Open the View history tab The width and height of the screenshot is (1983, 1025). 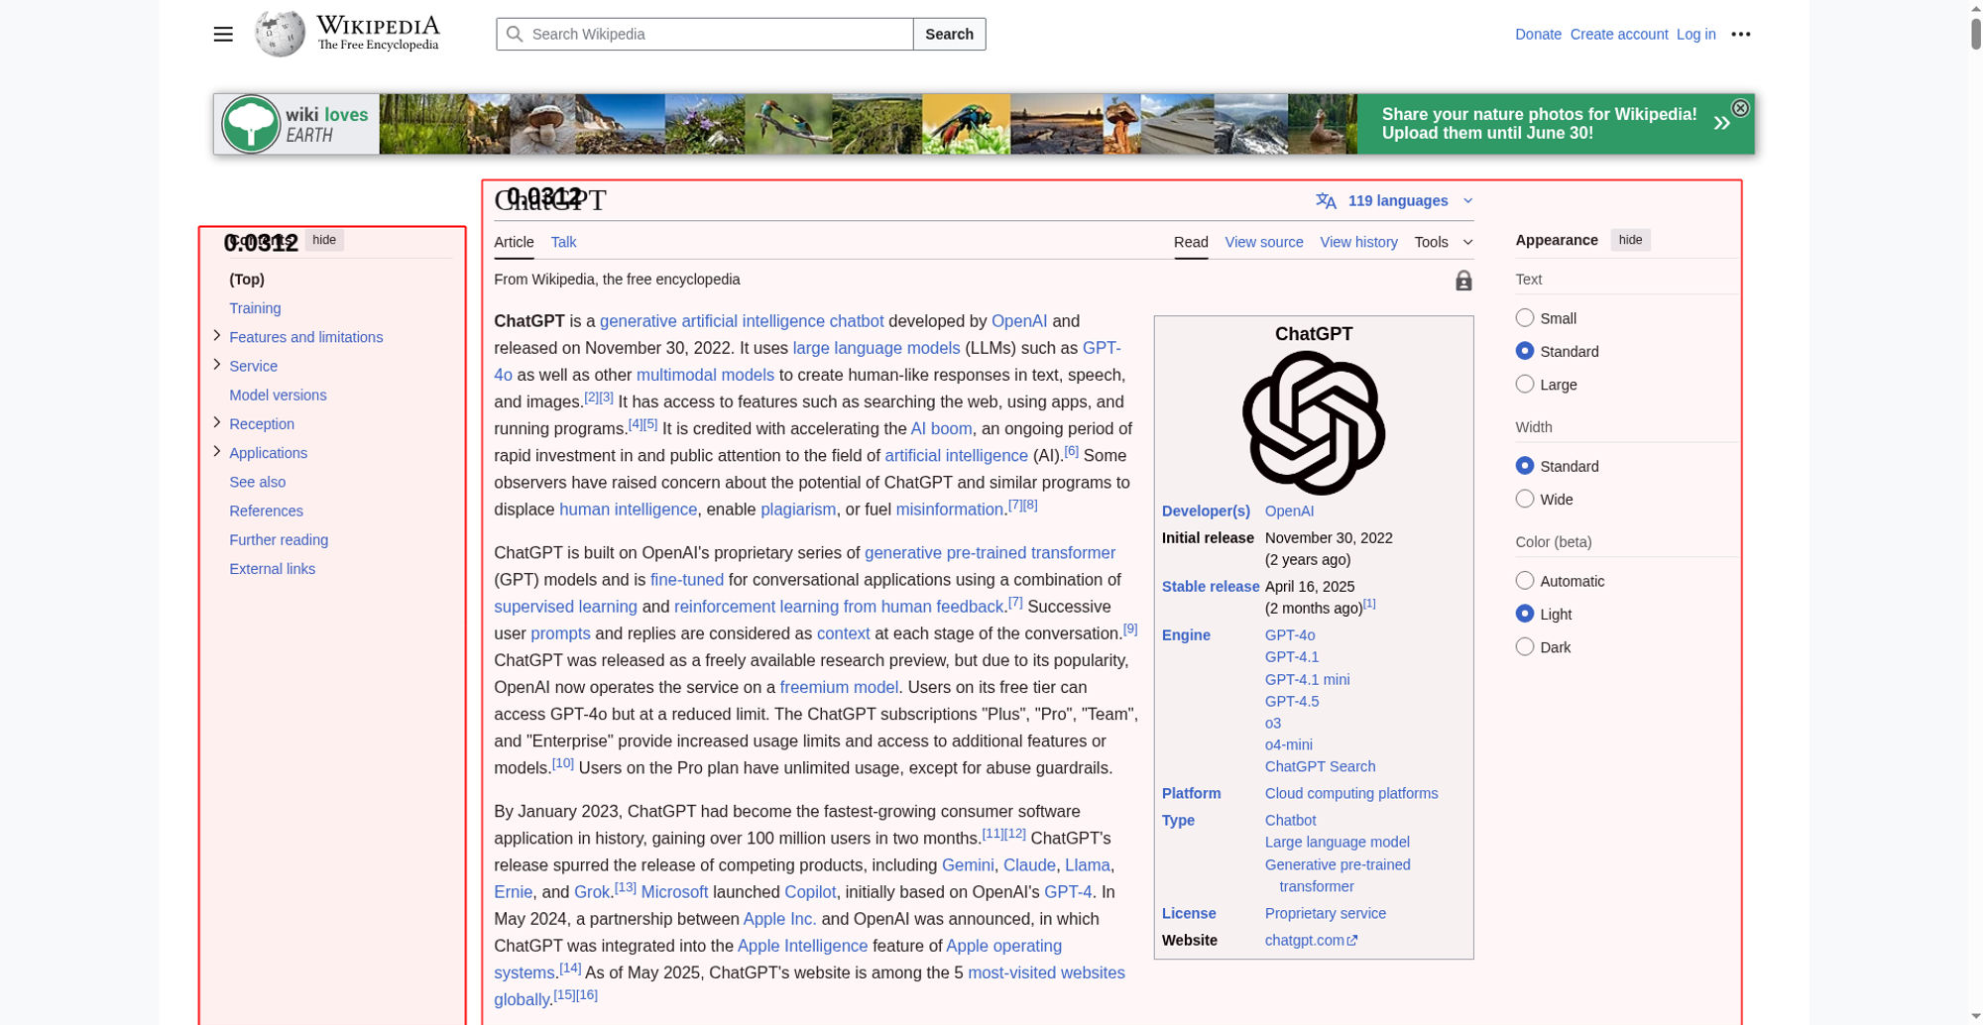click(x=1358, y=242)
